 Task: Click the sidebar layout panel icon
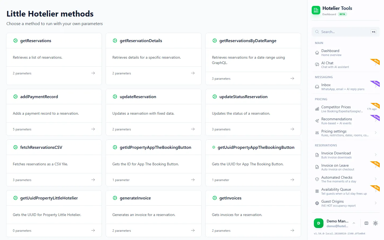tap(366, 223)
